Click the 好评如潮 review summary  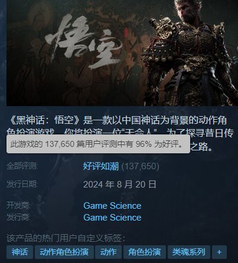coord(101,166)
